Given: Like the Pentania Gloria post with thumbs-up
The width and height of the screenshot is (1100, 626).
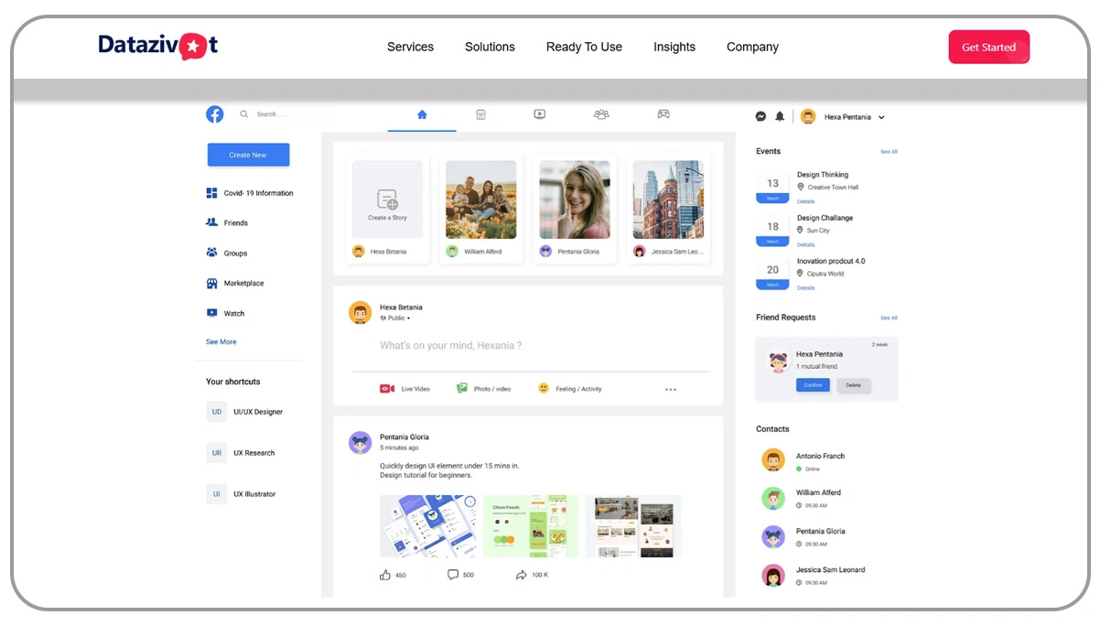Looking at the screenshot, I should tap(385, 575).
